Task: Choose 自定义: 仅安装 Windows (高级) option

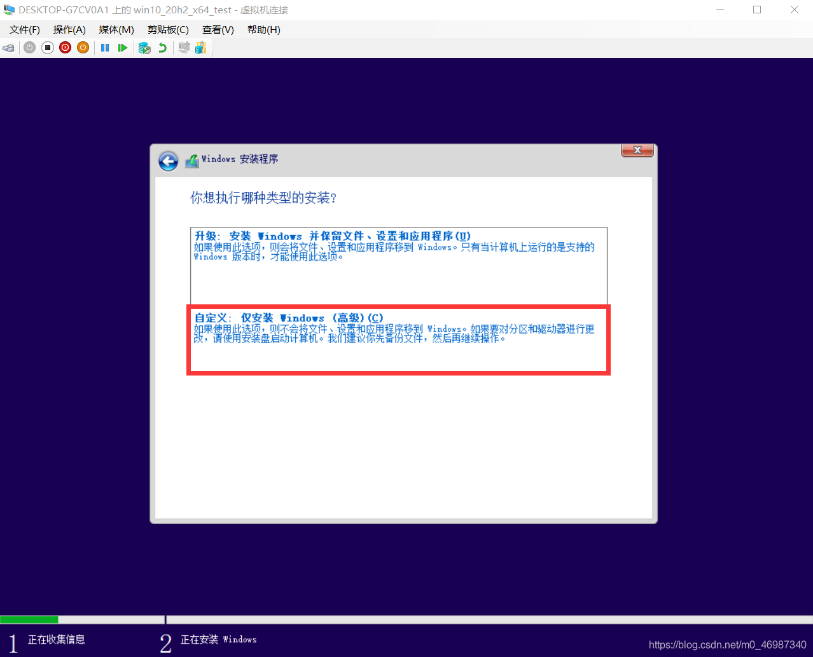Action: point(399,340)
